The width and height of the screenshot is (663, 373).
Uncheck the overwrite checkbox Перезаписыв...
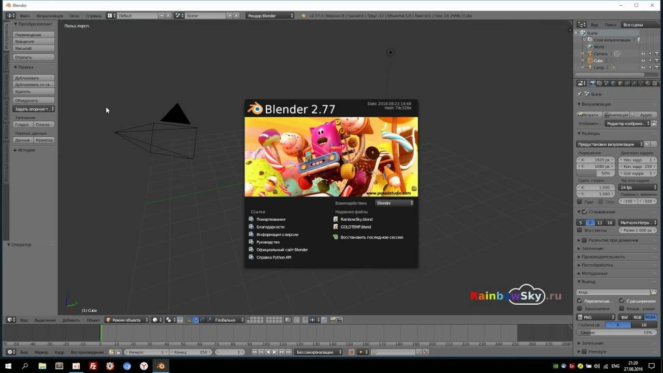tap(580, 301)
